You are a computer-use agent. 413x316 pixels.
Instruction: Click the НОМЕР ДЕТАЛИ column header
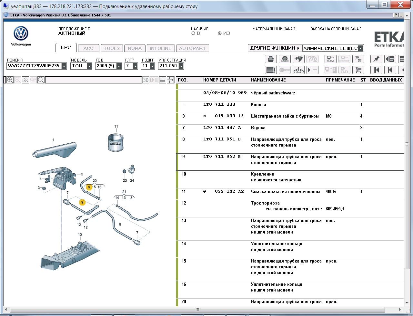[220, 80]
